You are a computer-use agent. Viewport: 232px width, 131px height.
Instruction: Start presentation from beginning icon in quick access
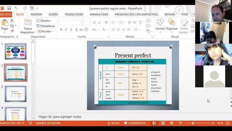pos(32,8)
